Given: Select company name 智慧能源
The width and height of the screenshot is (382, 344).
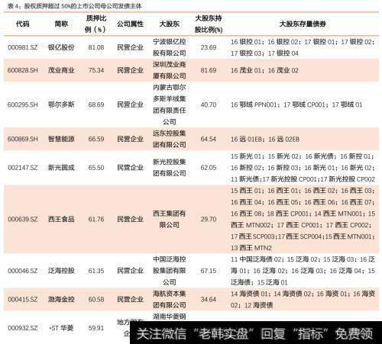Looking at the screenshot, I should point(61,139).
